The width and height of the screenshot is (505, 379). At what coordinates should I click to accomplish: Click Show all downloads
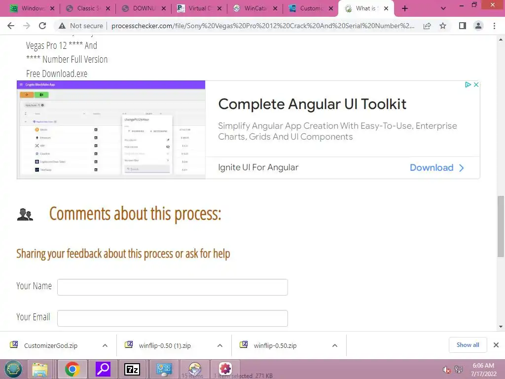pyautogui.click(x=468, y=345)
